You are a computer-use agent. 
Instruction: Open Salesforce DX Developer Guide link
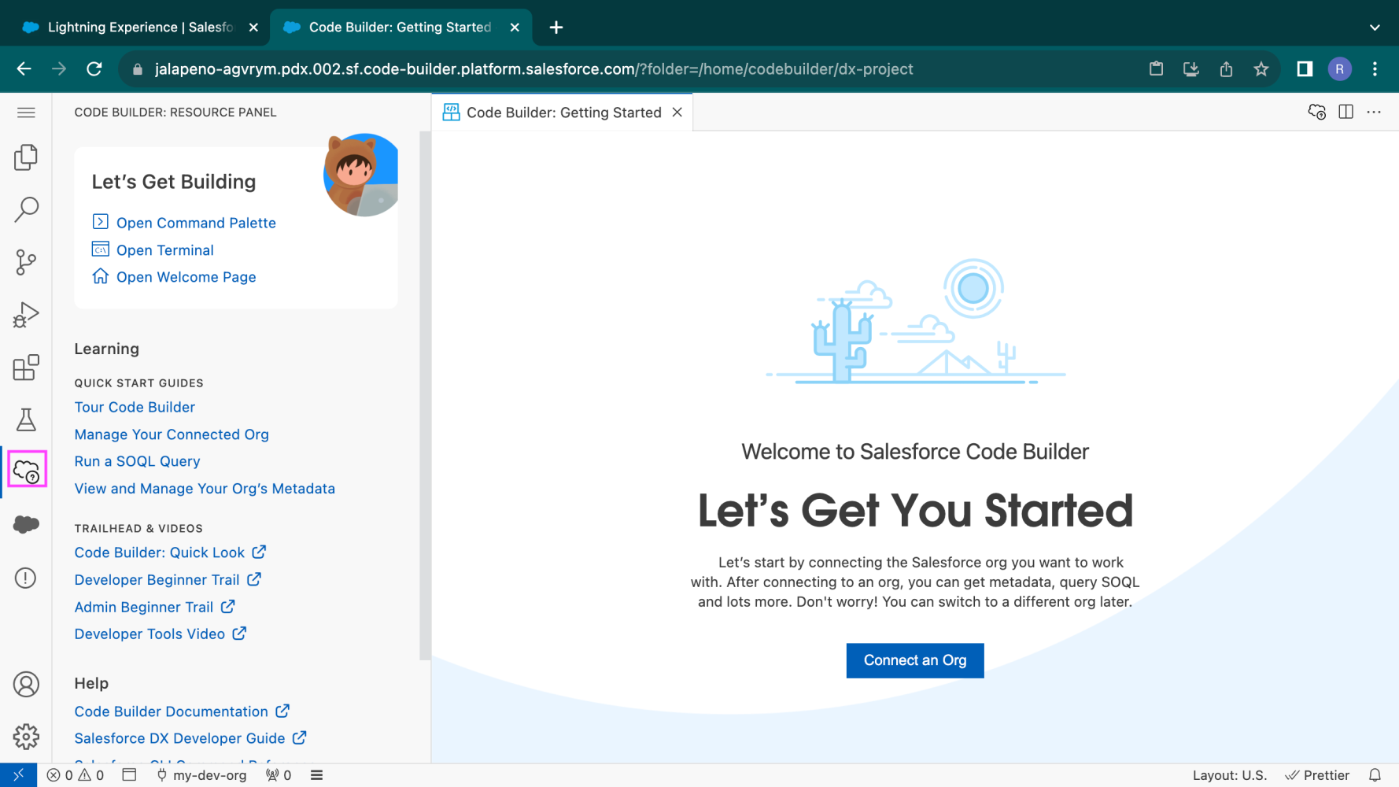point(190,738)
